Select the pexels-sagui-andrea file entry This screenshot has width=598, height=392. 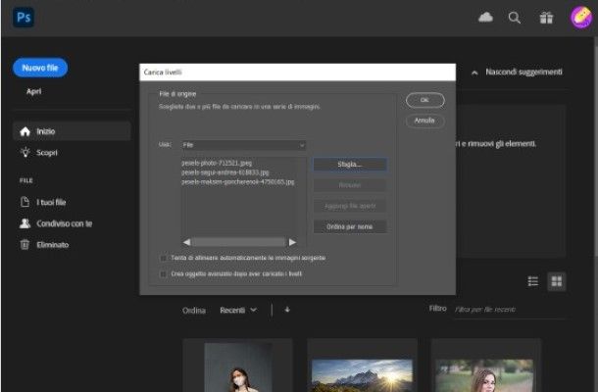(x=225, y=172)
